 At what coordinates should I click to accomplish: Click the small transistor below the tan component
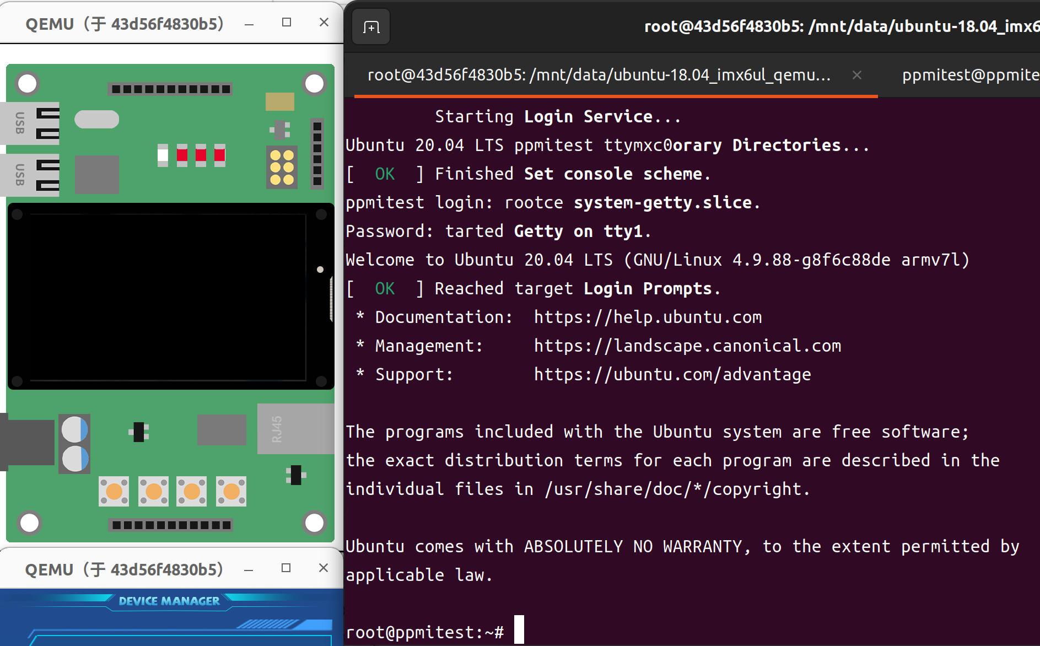(281, 130)
